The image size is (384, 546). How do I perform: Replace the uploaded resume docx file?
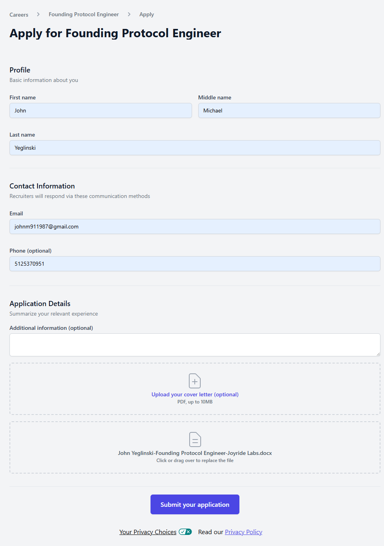click(x=195, y=453)
